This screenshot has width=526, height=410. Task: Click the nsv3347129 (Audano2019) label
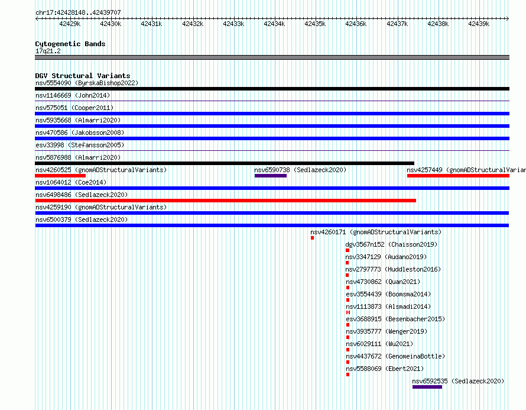pyautogui.click(x=386, y=257)
